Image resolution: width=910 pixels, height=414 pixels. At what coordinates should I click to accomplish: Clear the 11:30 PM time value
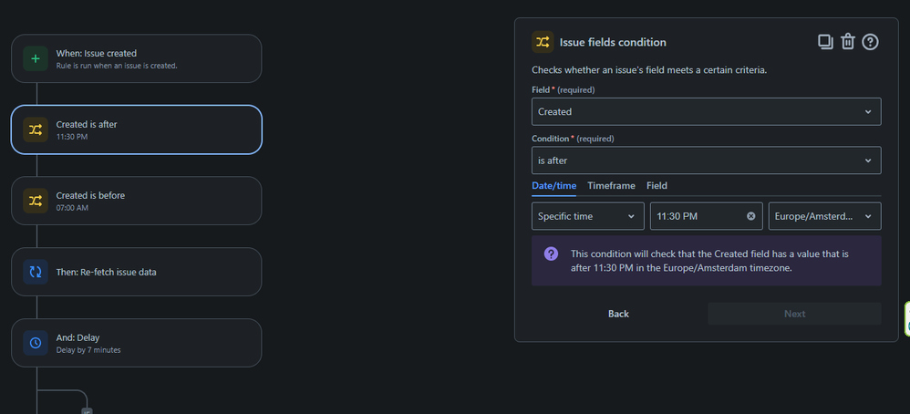point(751,216)
